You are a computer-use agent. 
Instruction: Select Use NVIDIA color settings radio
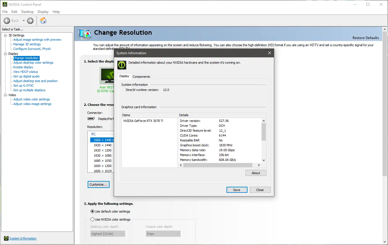[92, 219]
